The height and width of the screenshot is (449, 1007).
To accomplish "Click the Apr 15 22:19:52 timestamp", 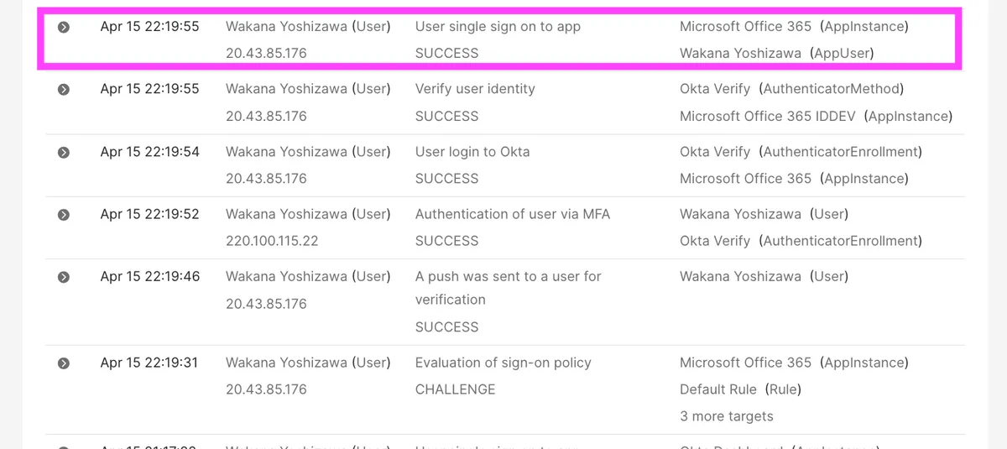I will (149, 214).
